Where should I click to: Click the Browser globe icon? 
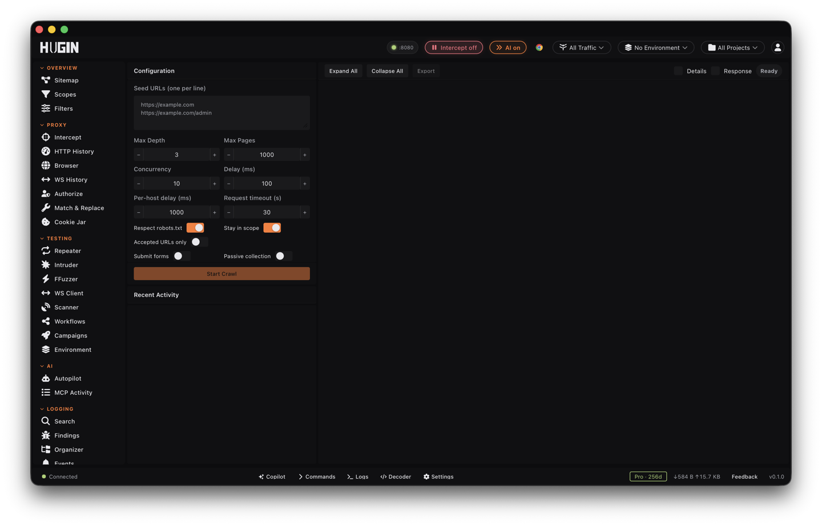[46, 165]
